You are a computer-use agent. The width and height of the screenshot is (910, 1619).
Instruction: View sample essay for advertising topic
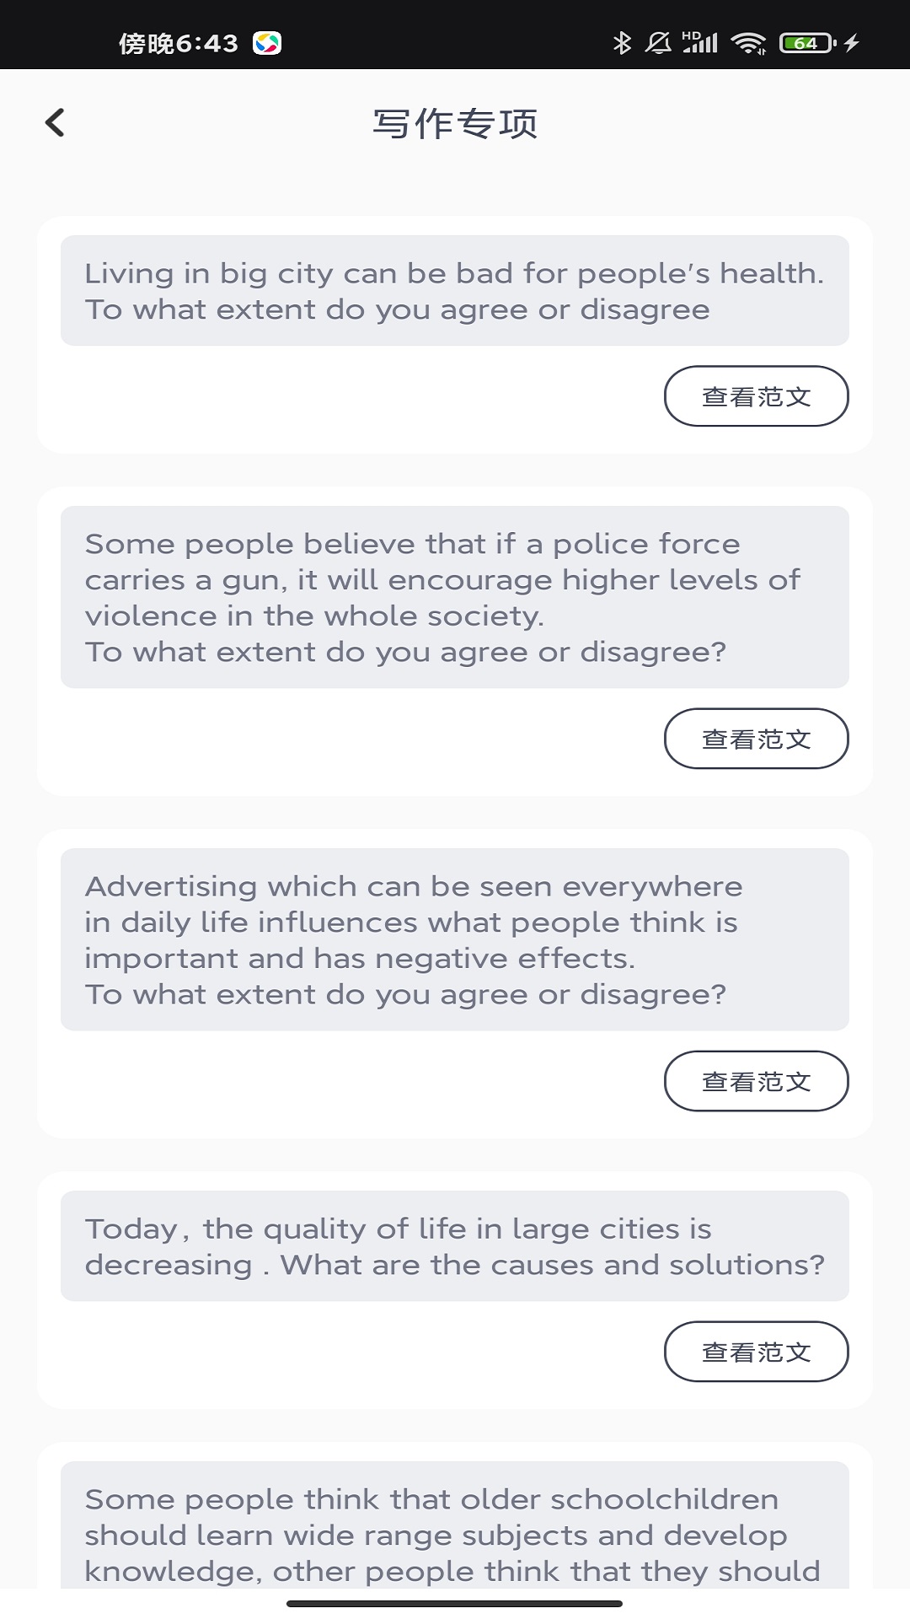[756, 1081]
